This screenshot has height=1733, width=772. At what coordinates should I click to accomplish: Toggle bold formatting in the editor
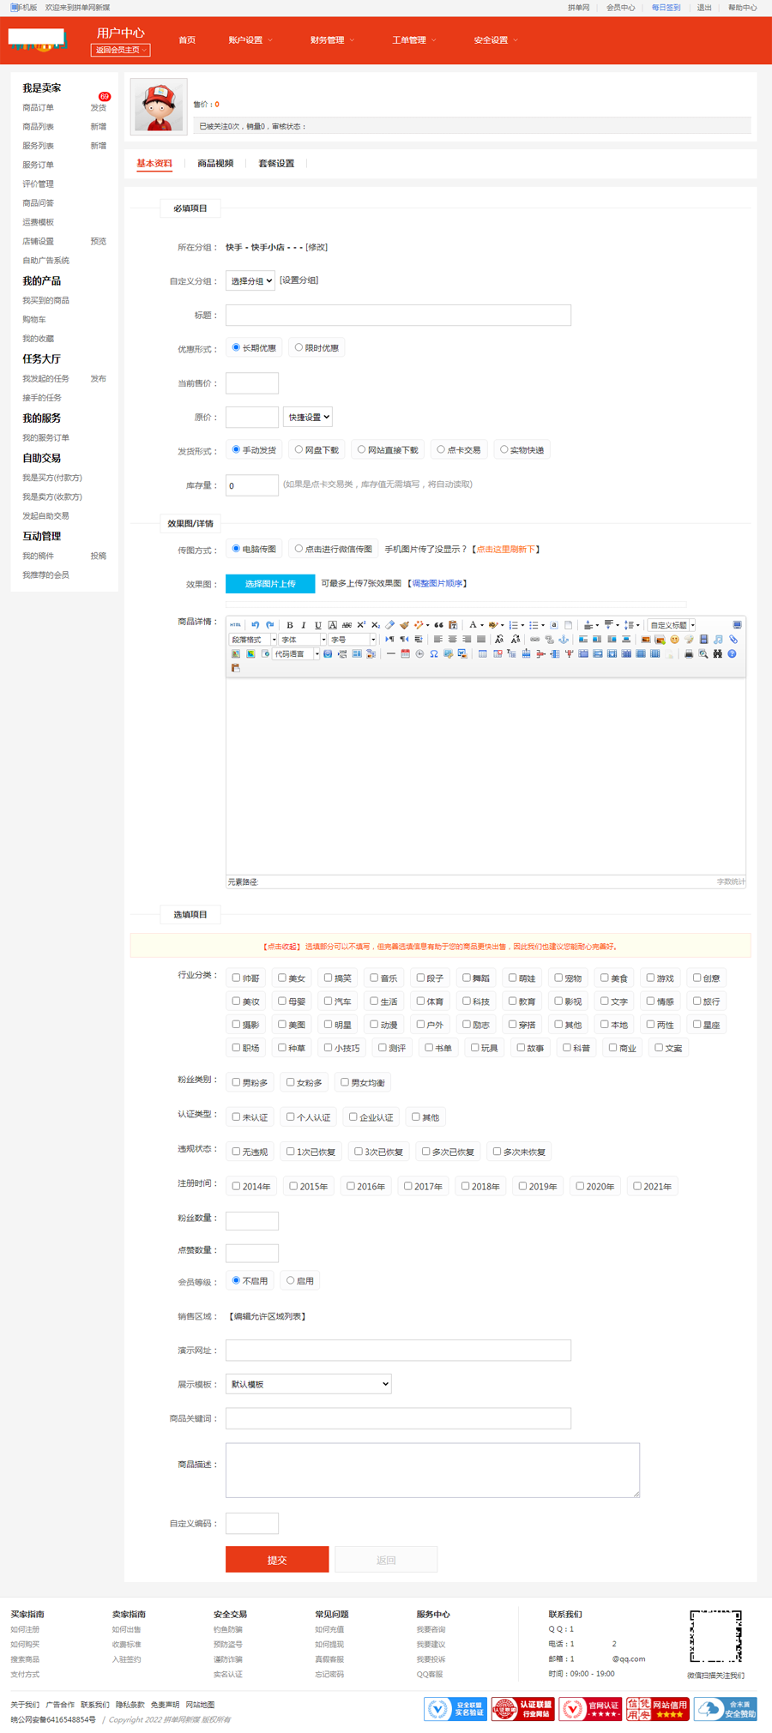[x=290, y=625]
